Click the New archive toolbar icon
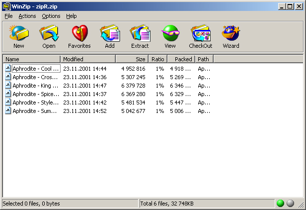306x210 pixels. (19, 33)
